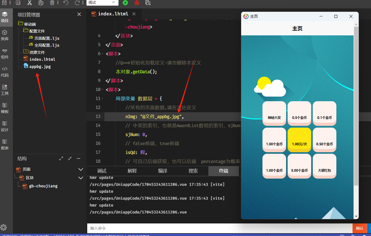Click the trash delete icon

click(52, 3)
